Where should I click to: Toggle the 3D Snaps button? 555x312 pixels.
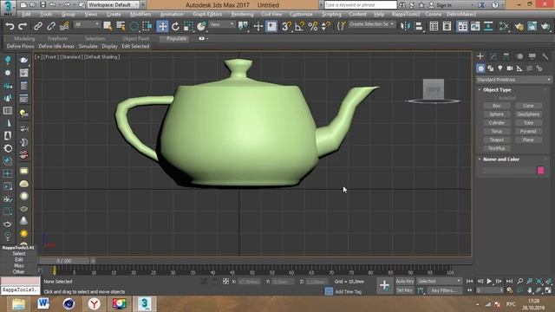[x=286, y=26]
